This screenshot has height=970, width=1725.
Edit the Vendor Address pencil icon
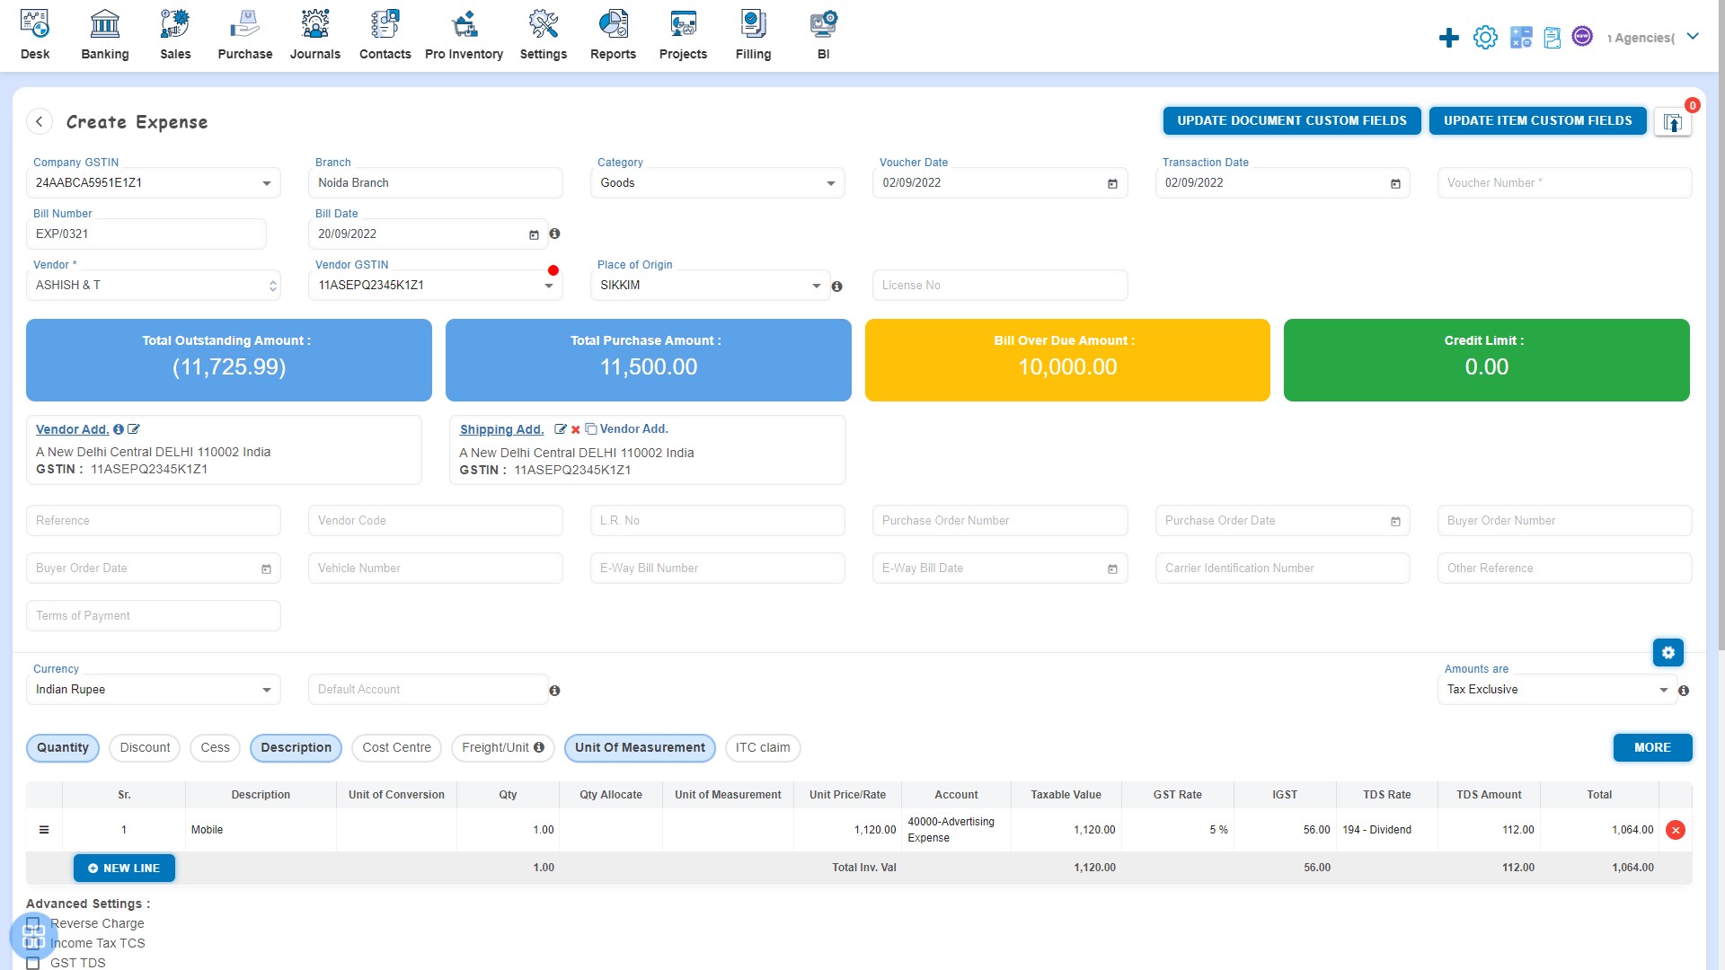(134, 429)
